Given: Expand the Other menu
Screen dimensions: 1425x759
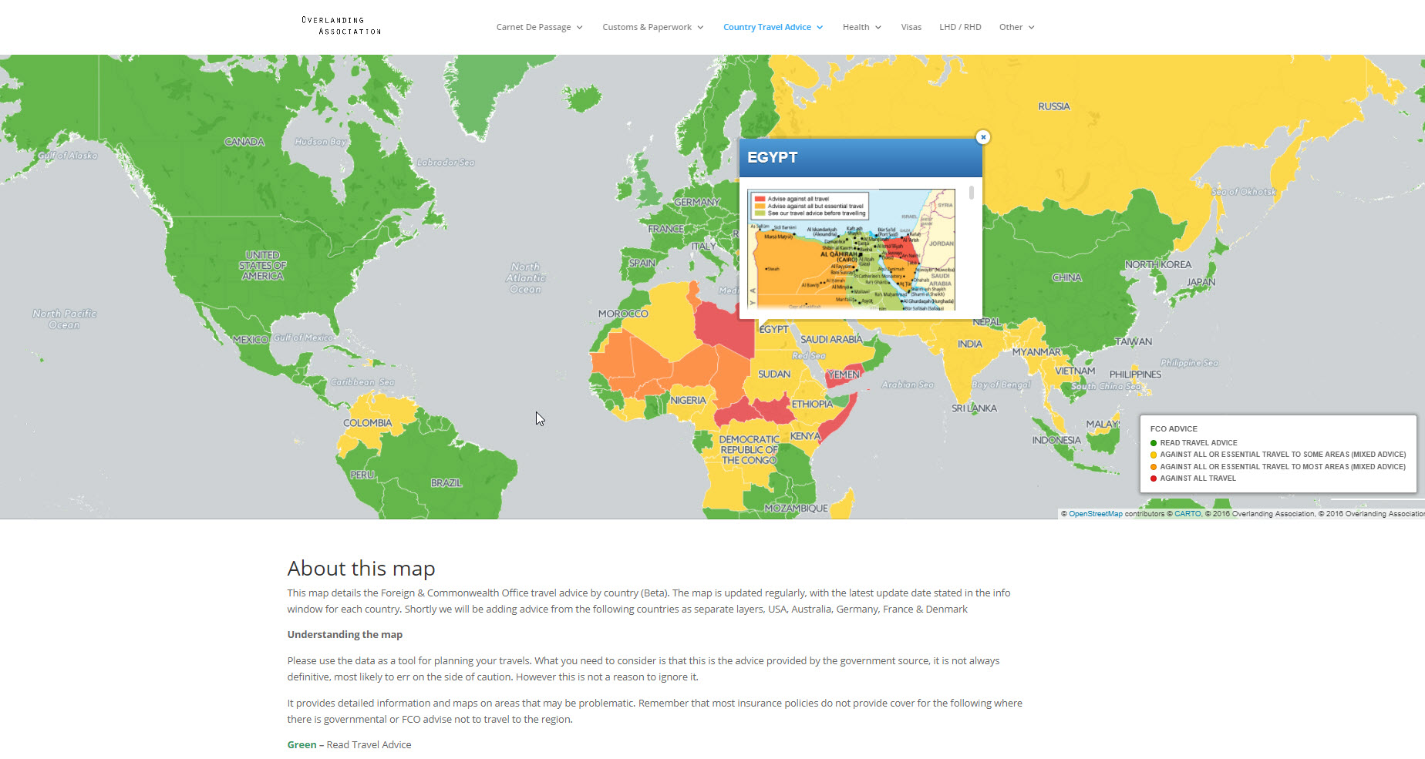Looking at the screenshot, I should coord(1016,27).
